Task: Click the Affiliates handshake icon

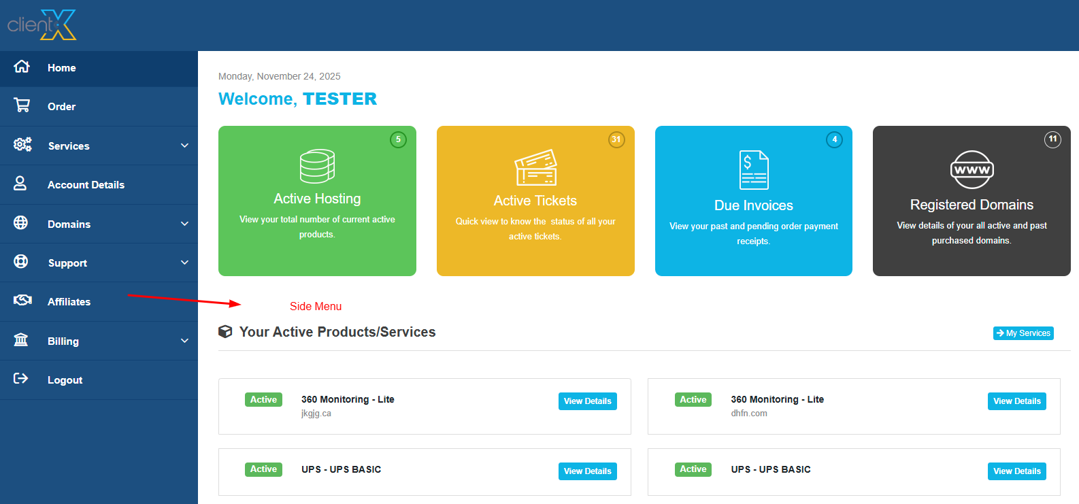Action: 22,301
